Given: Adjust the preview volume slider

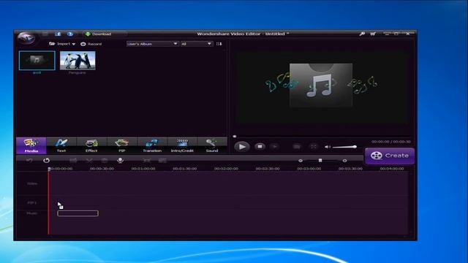Looking at the screenshot, I should 344,147.
